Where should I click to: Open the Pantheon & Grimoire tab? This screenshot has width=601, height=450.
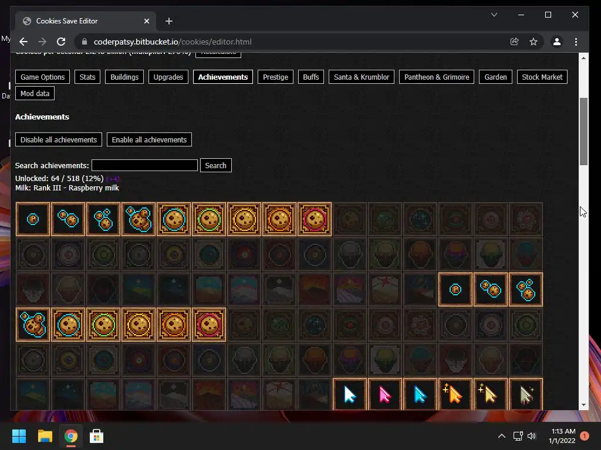(x=437, y=77)
